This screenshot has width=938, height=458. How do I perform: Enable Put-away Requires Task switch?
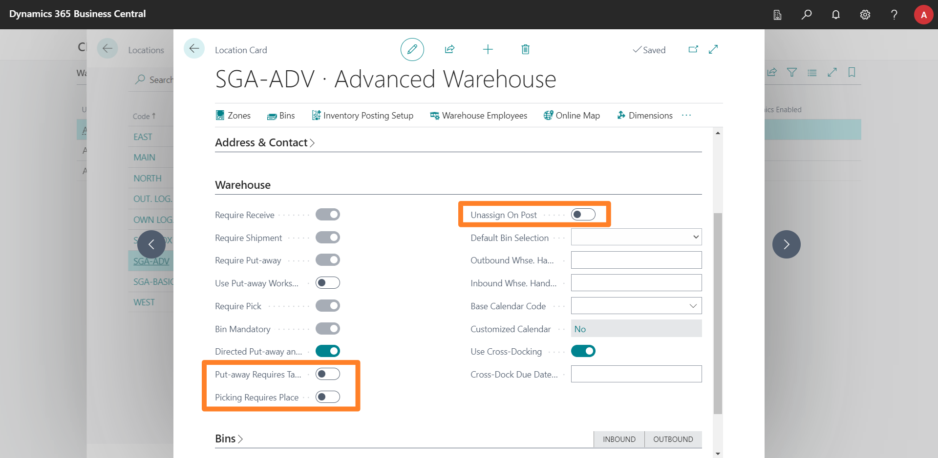[x=328, y=374]
